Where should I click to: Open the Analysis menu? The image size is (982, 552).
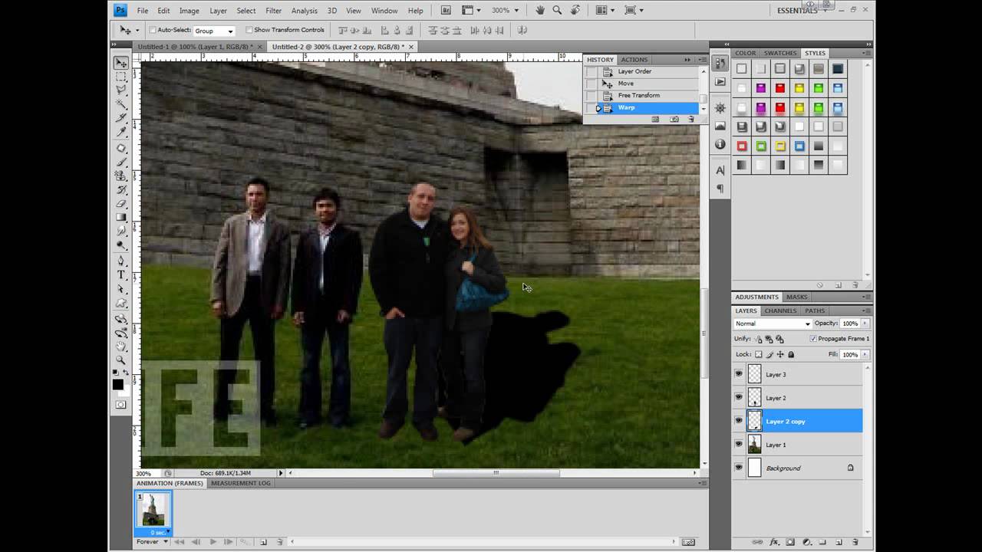pos(305,11)
